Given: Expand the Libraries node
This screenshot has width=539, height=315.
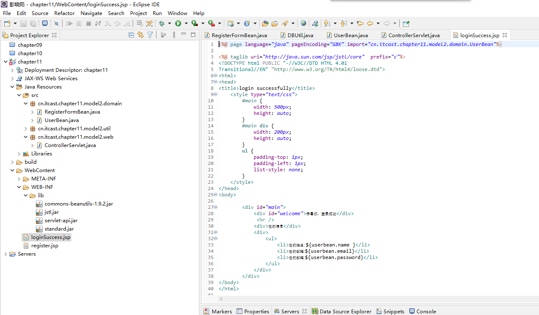Looking at the screenshot, I should [19, 154].
